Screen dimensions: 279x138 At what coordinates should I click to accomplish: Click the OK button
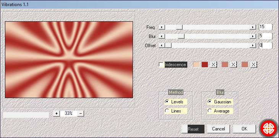[x=244, y=129]
